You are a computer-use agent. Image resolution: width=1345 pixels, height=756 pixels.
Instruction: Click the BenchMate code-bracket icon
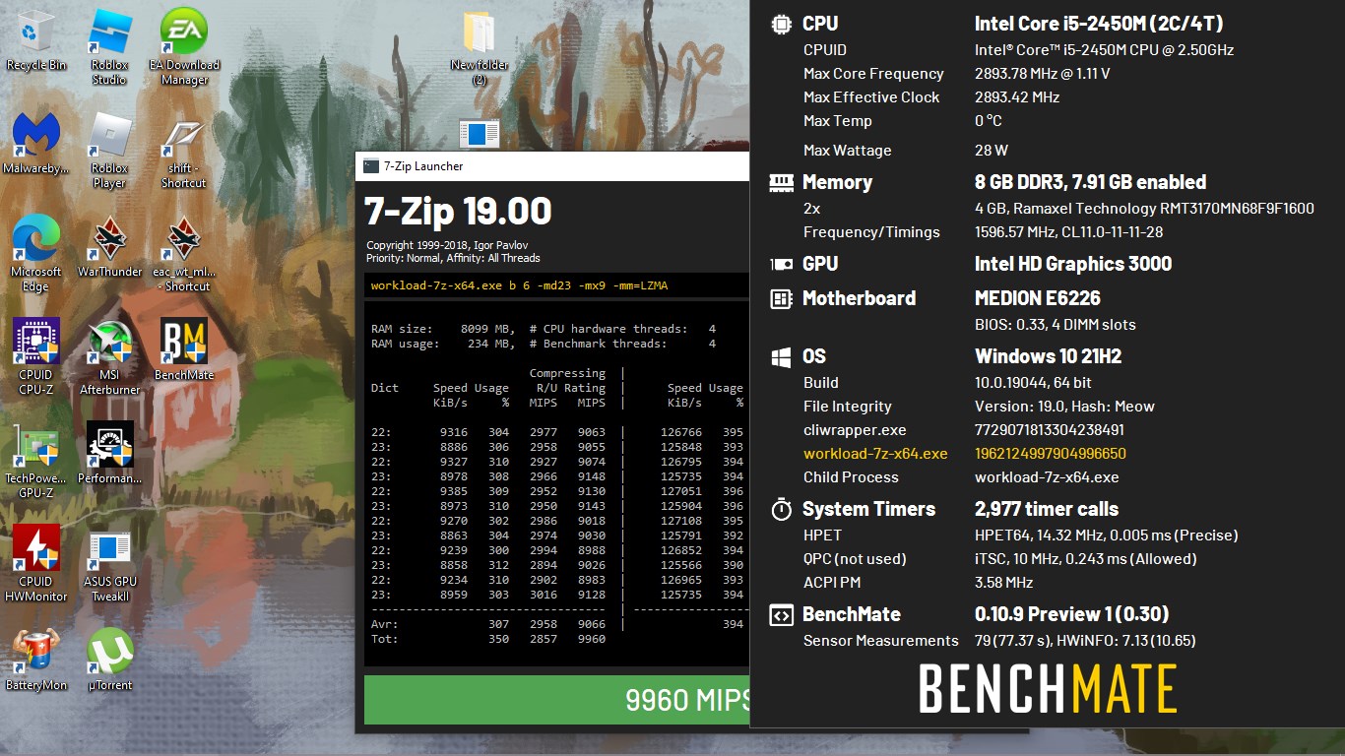point(781,615)
